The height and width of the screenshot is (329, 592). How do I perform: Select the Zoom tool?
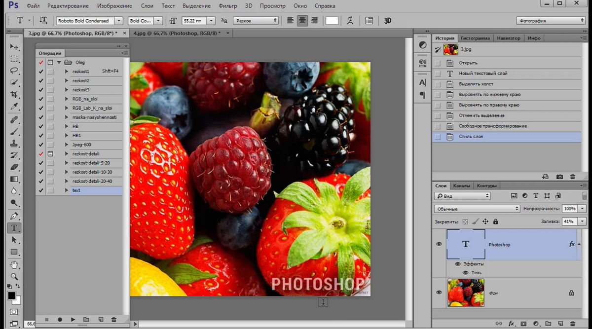[x=14, y=277]
